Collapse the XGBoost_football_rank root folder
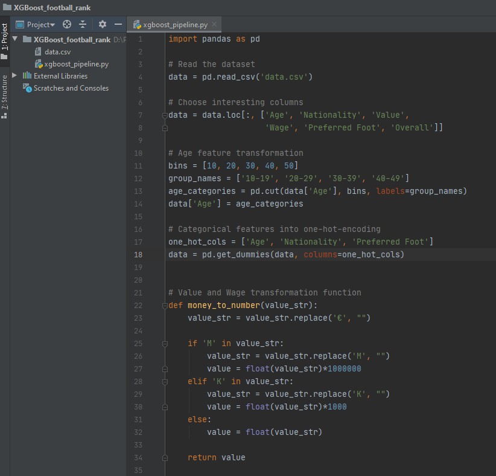 (15, 39)
